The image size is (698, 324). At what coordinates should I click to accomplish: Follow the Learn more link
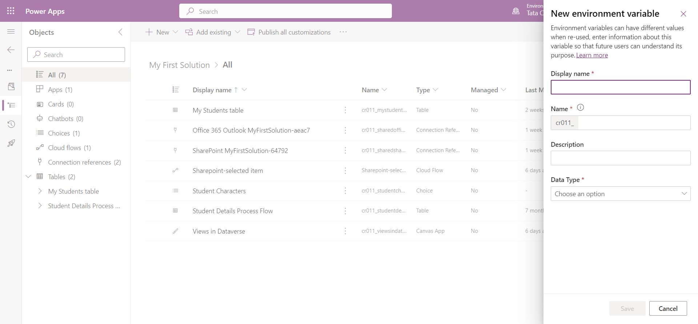[592, 55]
